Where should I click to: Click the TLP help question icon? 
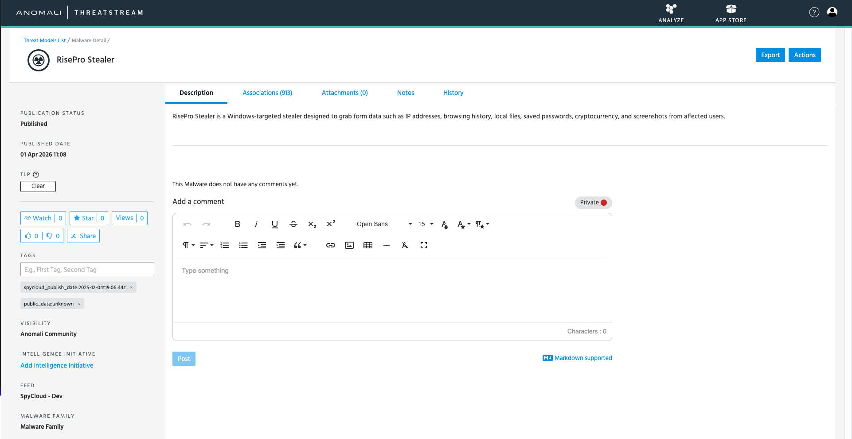36,175
